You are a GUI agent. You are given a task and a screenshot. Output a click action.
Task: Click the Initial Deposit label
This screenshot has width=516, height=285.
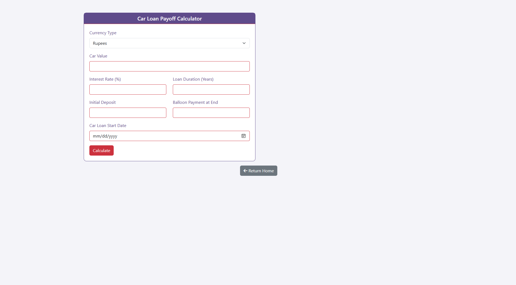[x=102, y=102]
